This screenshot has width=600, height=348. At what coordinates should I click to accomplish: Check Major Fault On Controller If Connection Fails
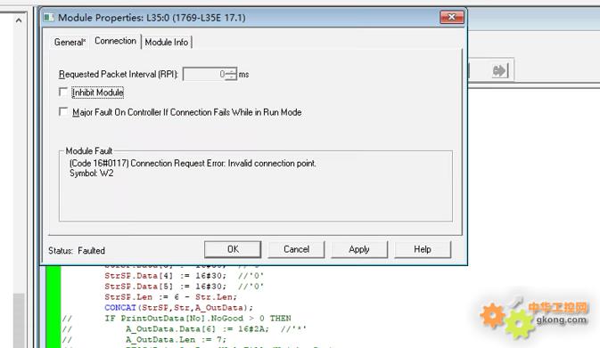pyautogui.click(x=63, y=112)
